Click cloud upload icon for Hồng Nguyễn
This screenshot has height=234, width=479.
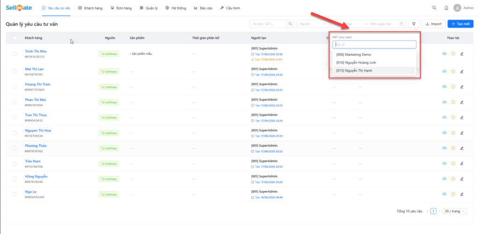point(444,179)
